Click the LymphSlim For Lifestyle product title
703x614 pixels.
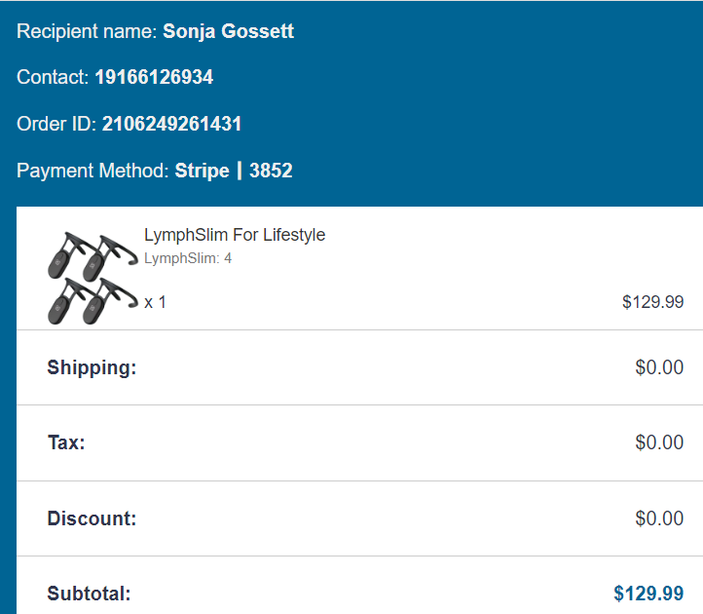235,235
